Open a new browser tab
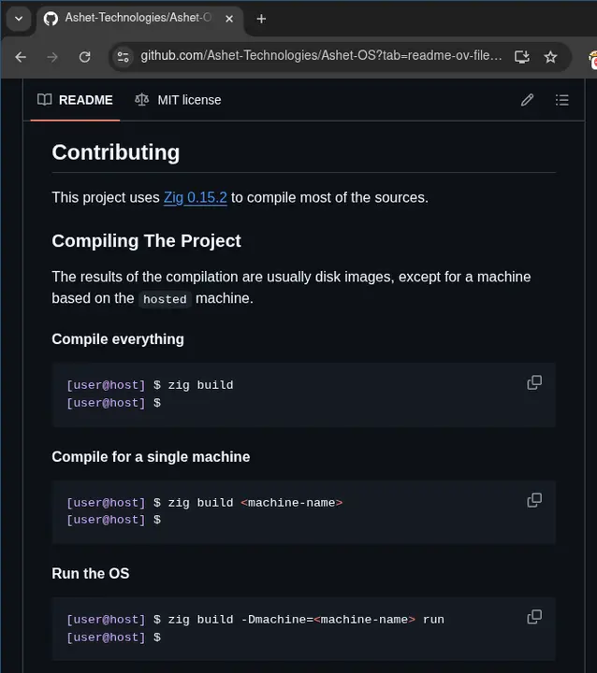597x673 pixels. click(261, 19)
